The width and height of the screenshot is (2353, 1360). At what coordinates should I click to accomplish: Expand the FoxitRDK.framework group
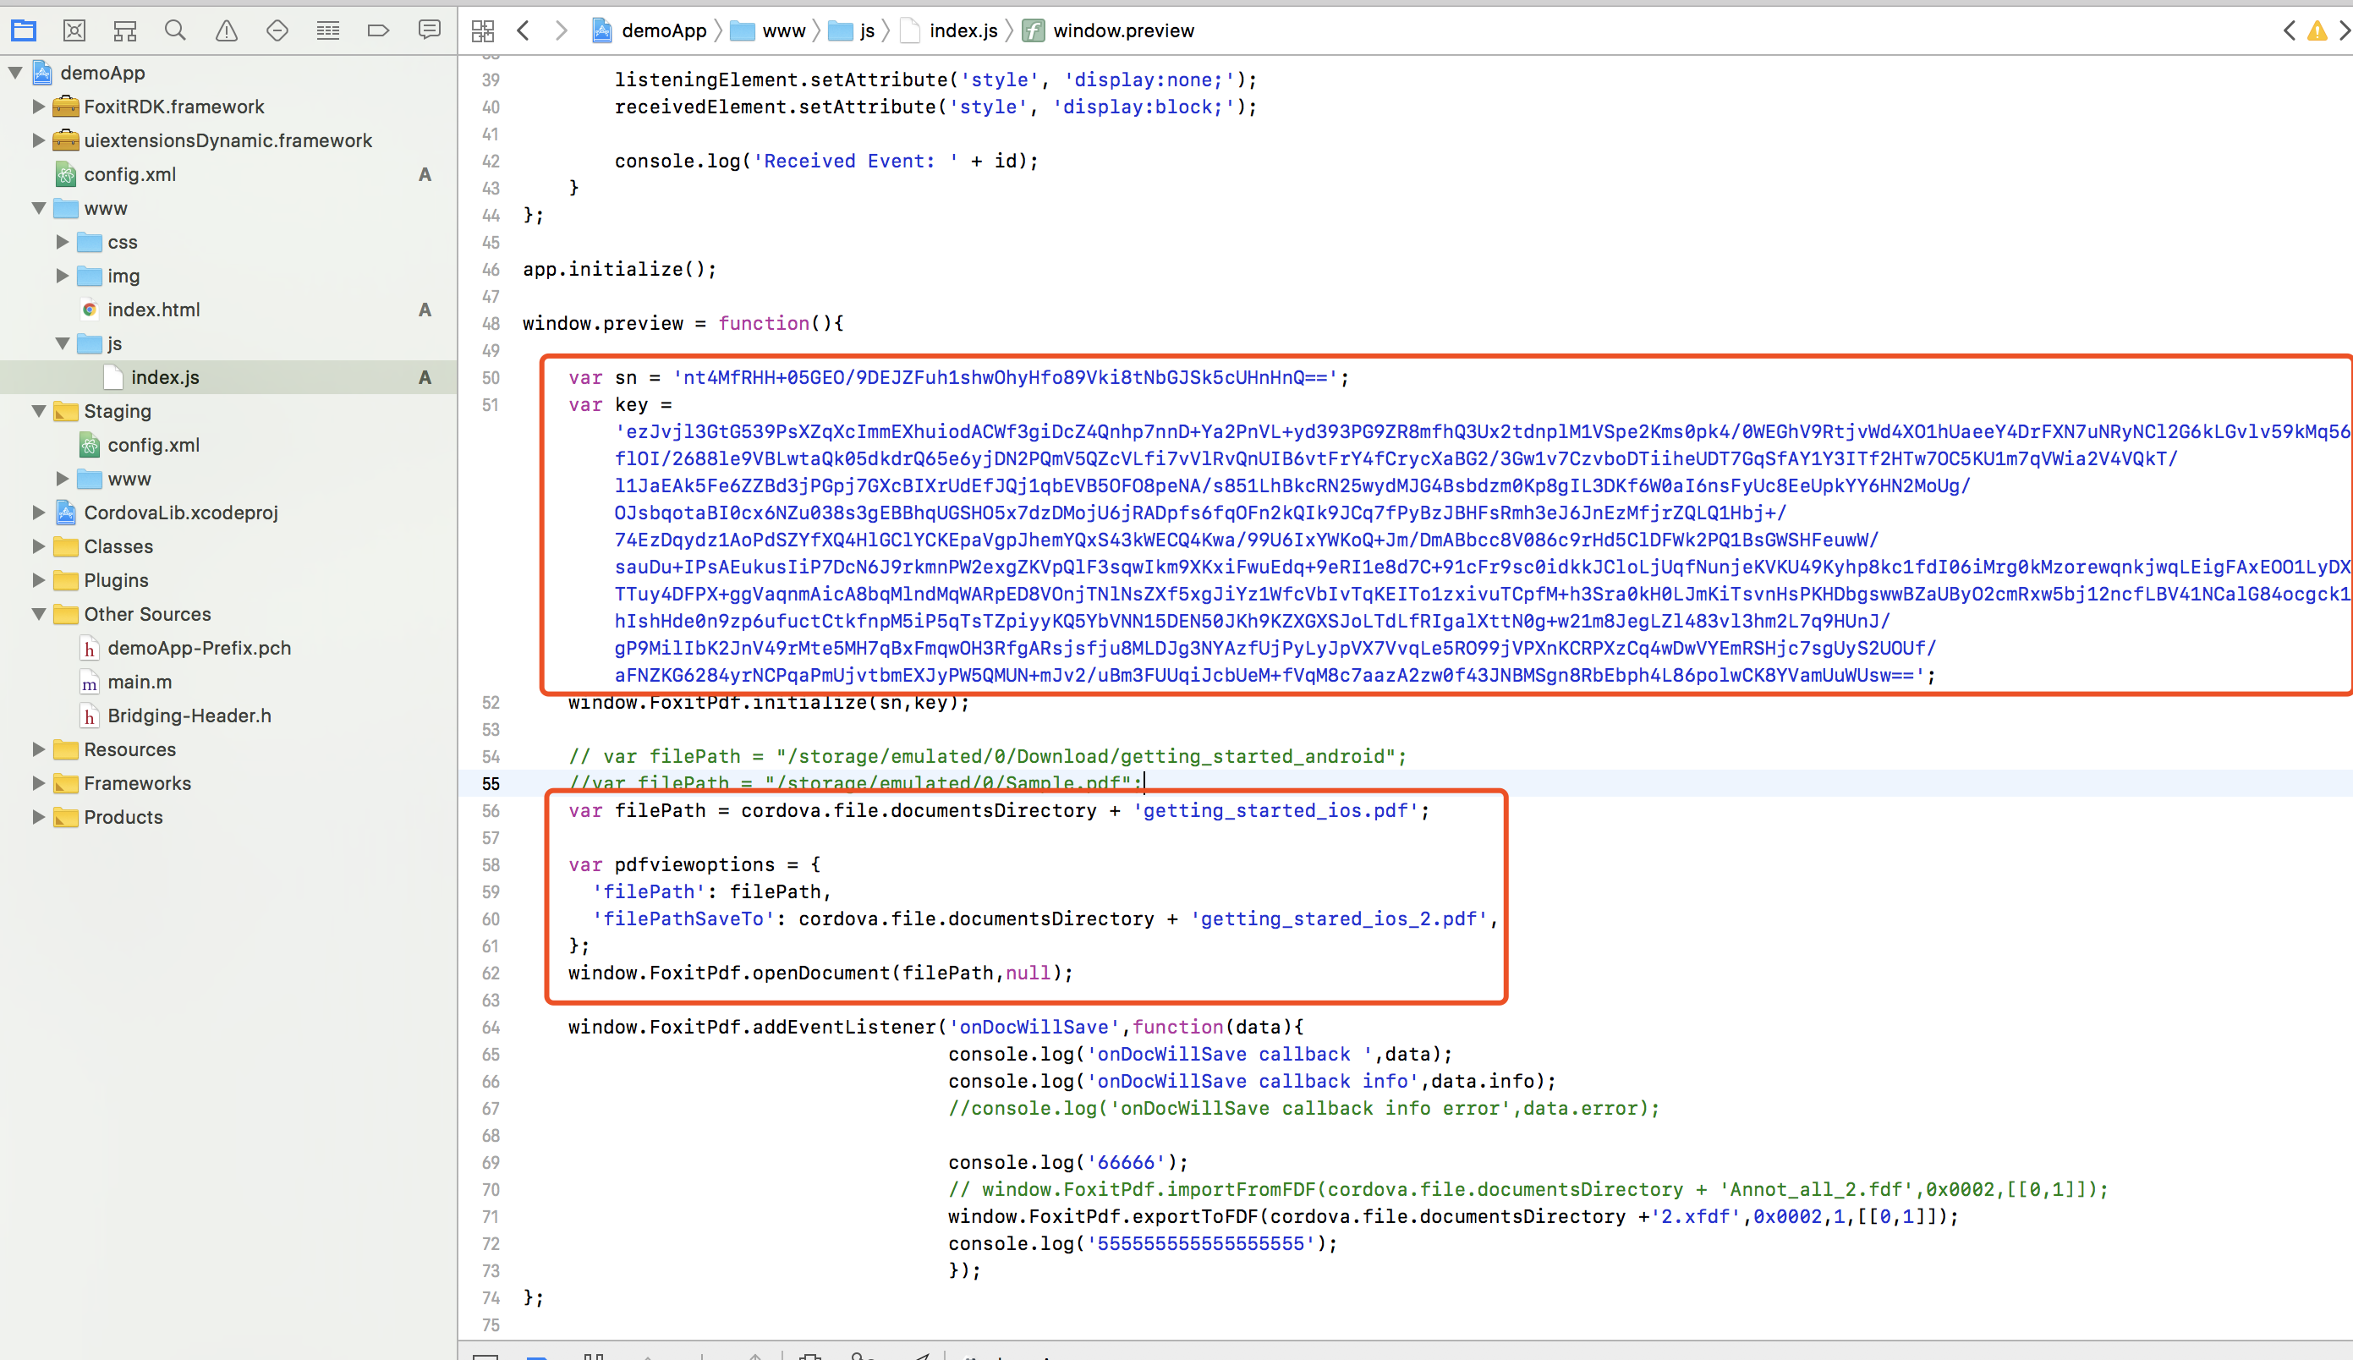coord(39,107)
